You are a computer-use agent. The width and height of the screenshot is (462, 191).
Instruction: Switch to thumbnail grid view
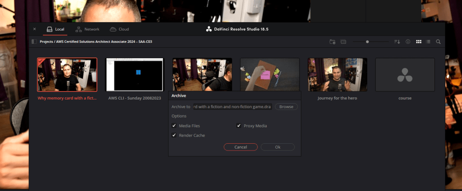[419, 42]
